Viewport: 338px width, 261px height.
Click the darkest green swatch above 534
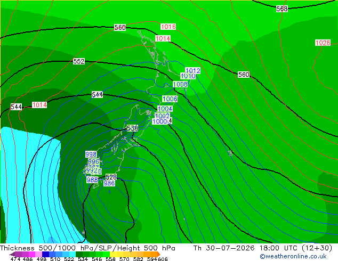(79, 254)
